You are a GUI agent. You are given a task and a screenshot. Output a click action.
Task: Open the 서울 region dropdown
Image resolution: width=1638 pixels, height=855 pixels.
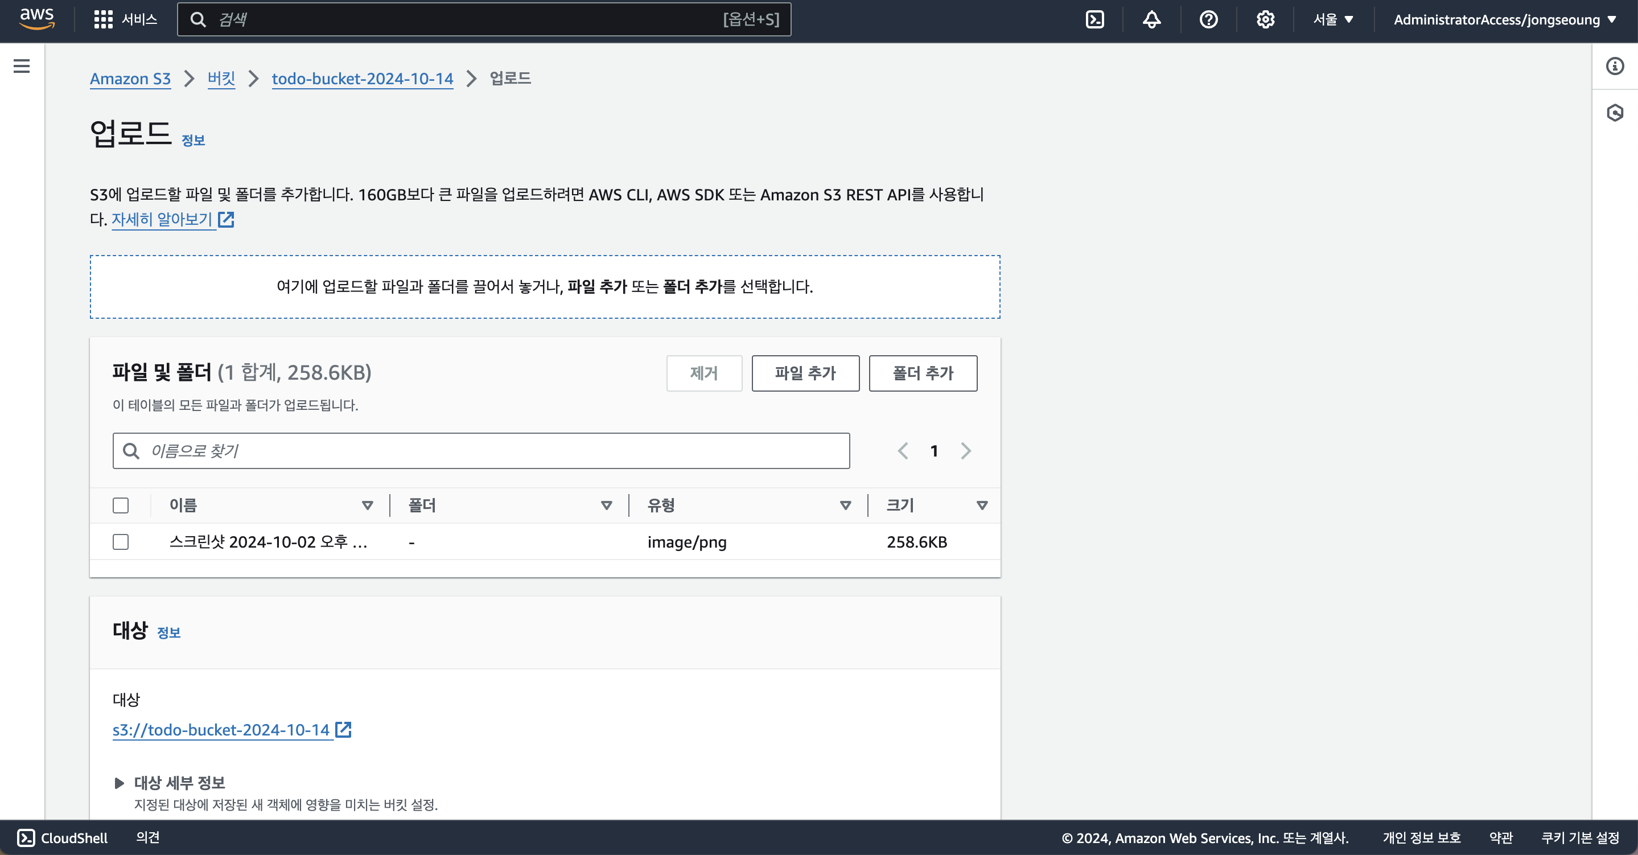1334,20
